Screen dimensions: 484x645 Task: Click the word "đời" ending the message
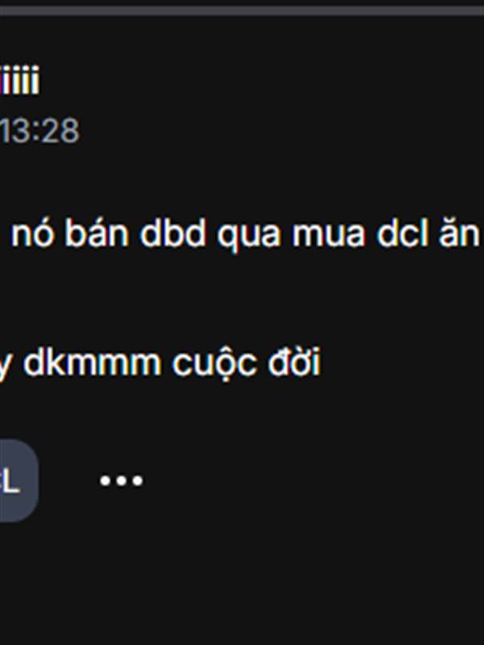(294, 362)
